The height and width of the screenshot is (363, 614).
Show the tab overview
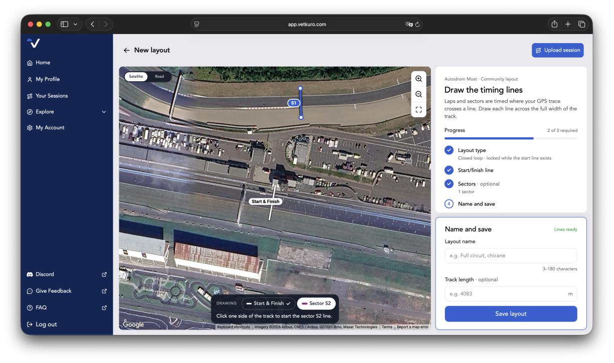click(582, 24)
